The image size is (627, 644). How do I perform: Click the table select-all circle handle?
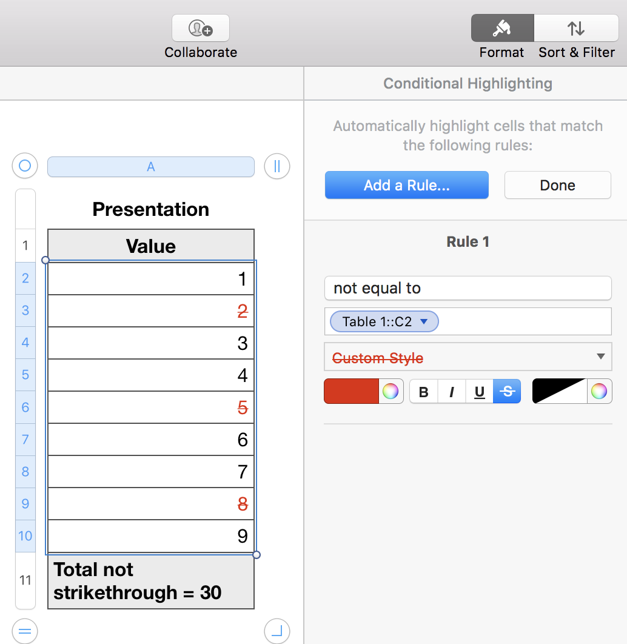point(25,166)
